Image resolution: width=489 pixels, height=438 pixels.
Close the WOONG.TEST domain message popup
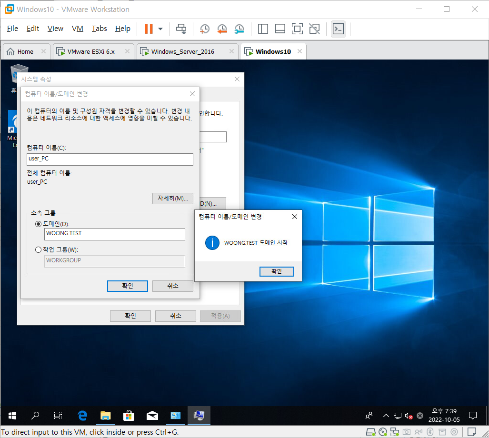point(294,217)
